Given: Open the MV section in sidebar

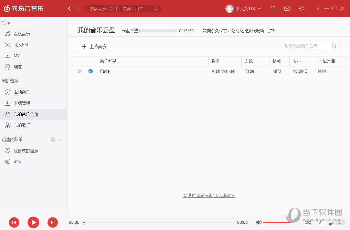Looking at the screenshot, I should tap(18, 55).
